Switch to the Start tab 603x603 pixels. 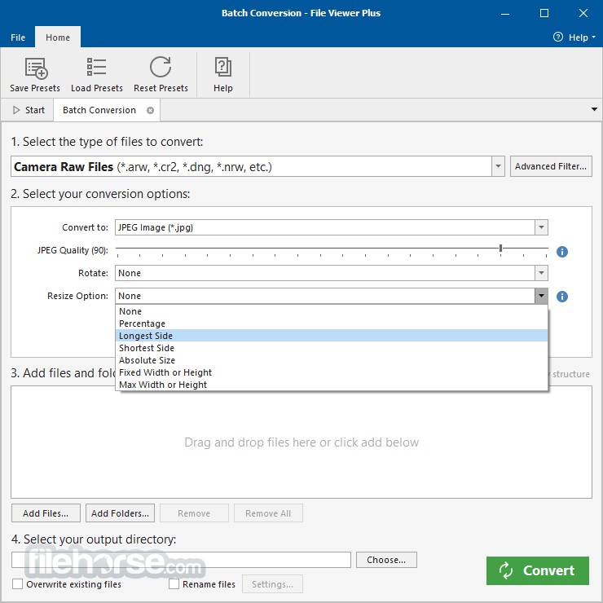29,110
